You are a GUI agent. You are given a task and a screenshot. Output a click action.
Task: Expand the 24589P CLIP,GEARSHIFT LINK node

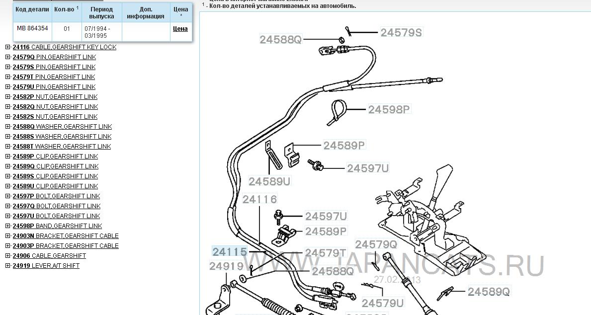(7, 156)
